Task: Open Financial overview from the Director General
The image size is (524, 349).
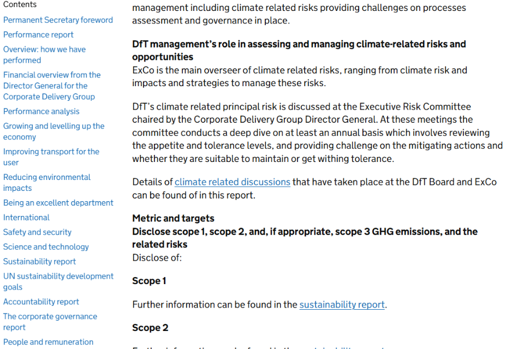Action: (52, 86)
